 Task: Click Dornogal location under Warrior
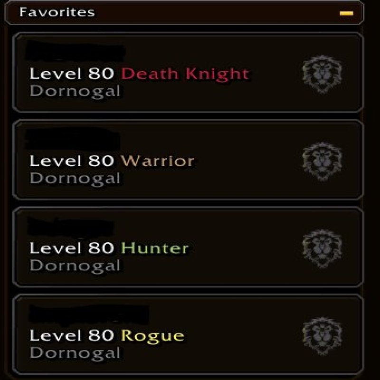pyautogui.click(x=75, y=179)
